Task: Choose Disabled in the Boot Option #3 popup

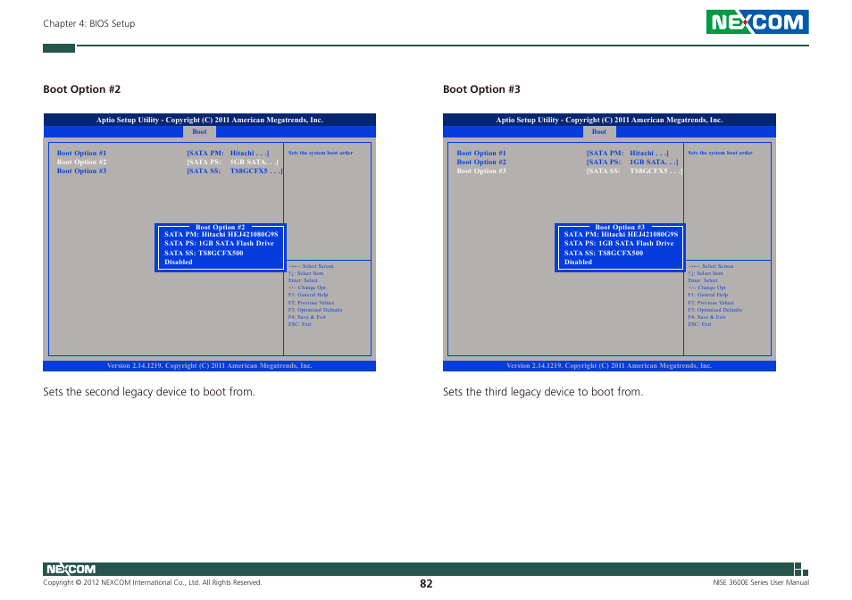Action: [578, 262]
